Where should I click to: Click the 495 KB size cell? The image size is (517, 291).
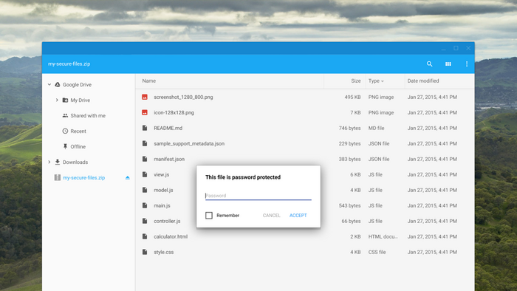pyautogui.click(x=352, y=97)
